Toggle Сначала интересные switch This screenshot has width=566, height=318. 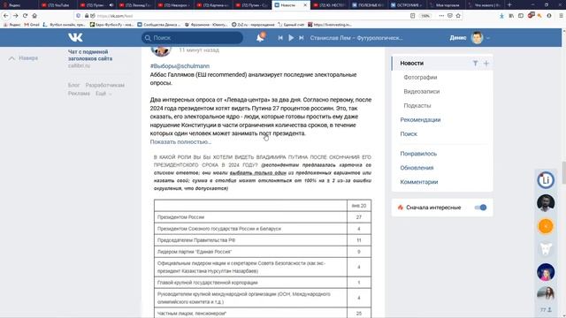[480, 208]
